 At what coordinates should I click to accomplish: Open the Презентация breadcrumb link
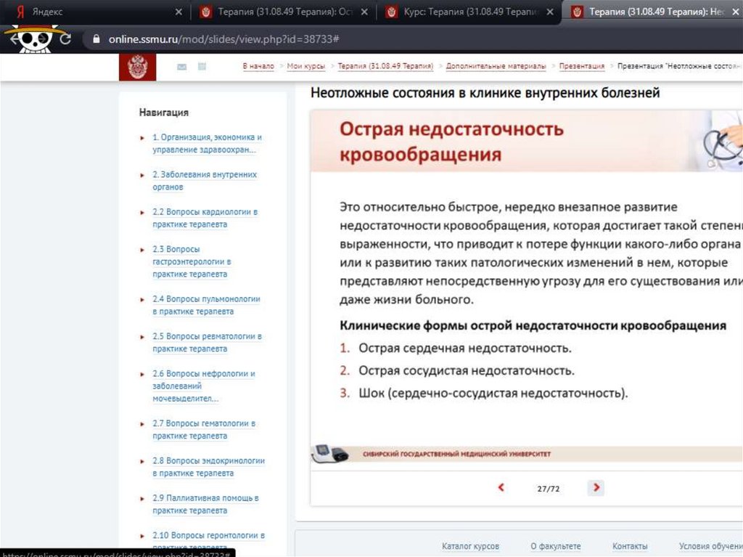tap(581, 66)
